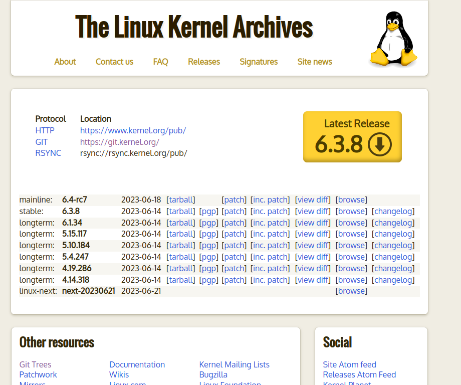Open the stable 6.3.8 pgp signature
Screen dimensions: 461x385
209,211
